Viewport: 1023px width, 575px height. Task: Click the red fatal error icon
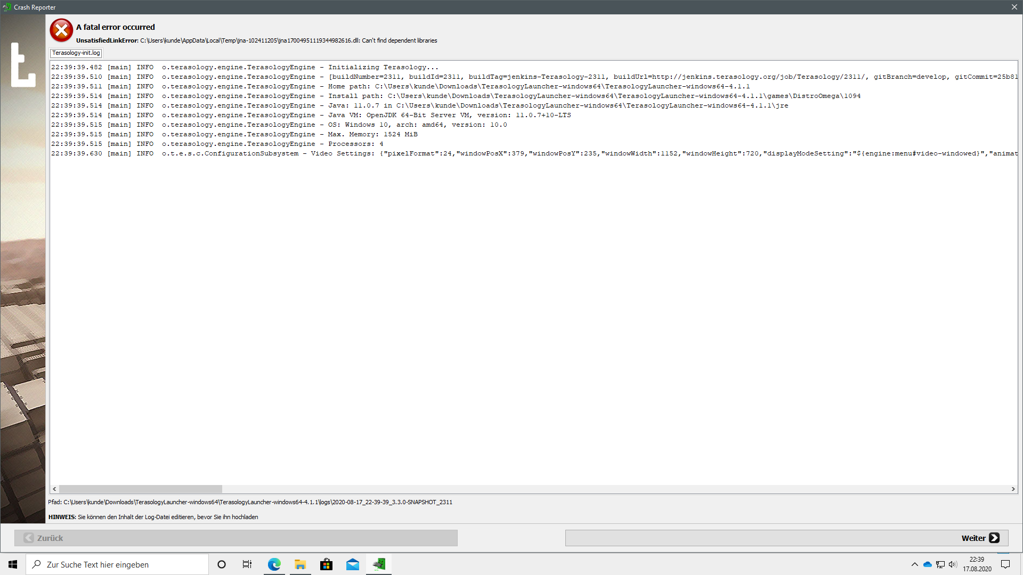click(61, 30)
